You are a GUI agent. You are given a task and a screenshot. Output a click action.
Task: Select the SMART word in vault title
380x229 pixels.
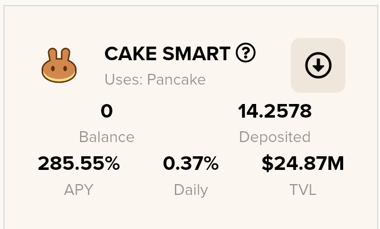[197, 53]
